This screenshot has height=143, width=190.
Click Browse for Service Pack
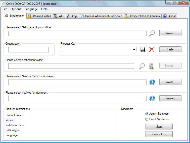(170, 82)
